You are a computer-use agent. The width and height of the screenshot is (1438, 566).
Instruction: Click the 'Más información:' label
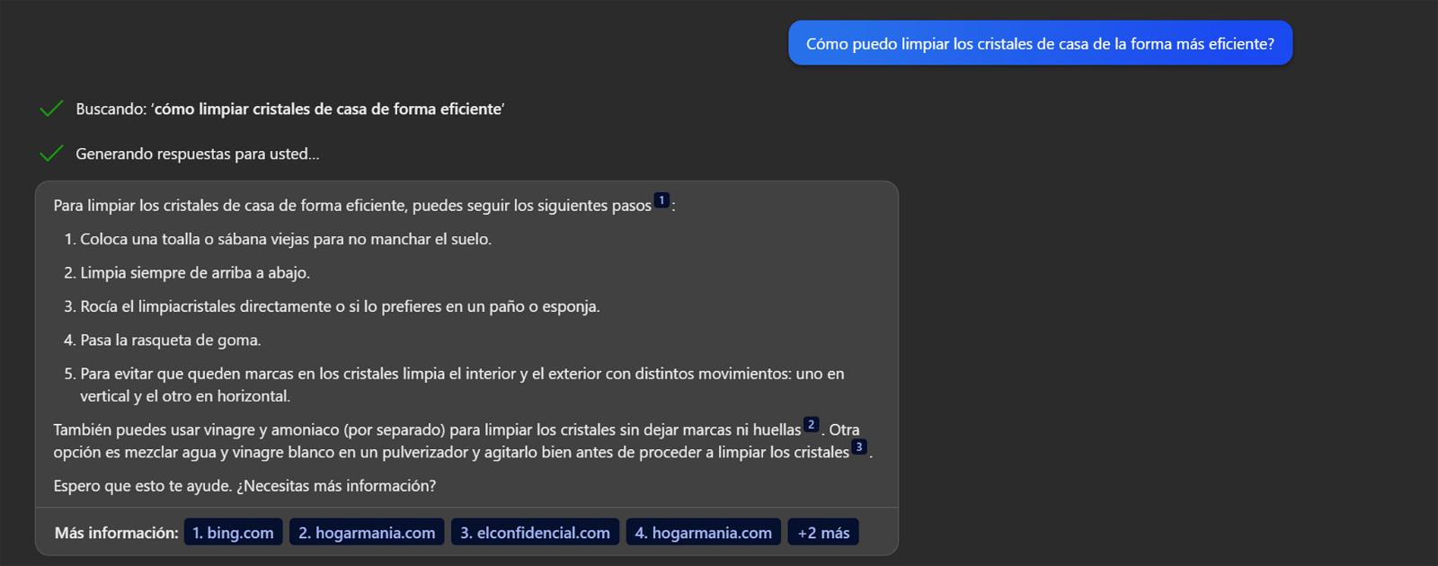click(x=117, y=532)
